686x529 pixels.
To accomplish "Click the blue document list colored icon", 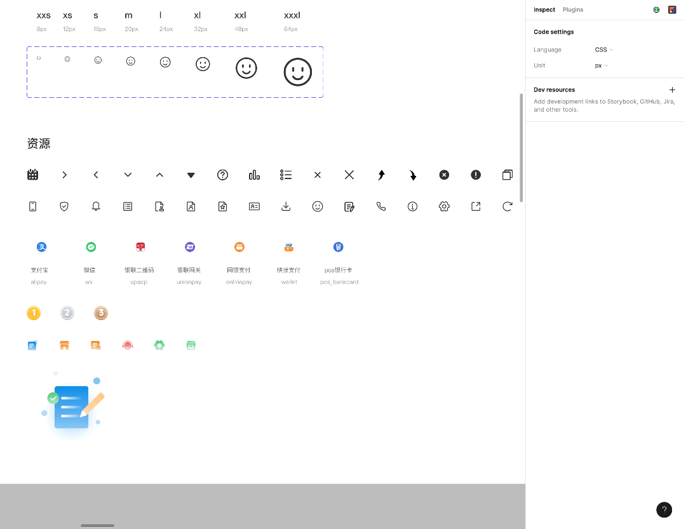I will (32, 345).
